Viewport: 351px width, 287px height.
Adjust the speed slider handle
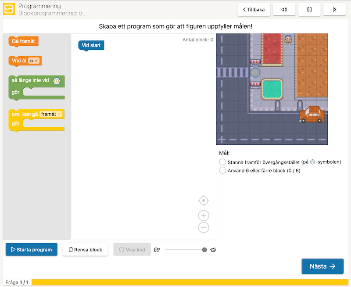click(204, 250)
